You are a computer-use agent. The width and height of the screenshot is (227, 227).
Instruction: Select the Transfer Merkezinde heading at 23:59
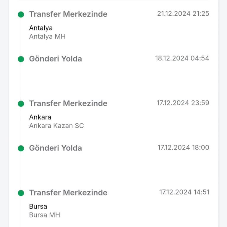click(68, 103)
